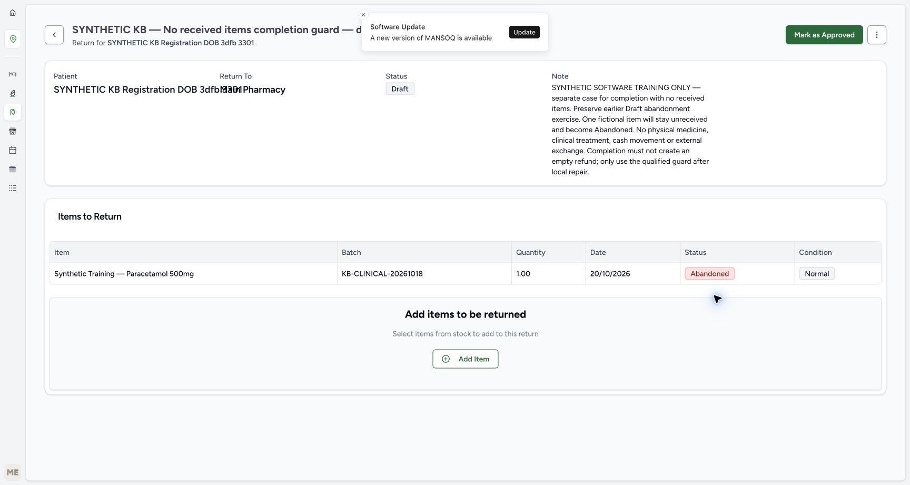Dismiss the Software Update notification
910x485 pixels.
363,15
